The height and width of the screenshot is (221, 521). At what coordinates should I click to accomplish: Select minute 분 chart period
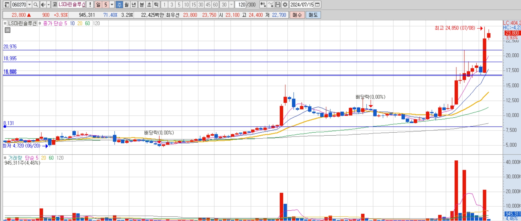(x=142, y=5)
